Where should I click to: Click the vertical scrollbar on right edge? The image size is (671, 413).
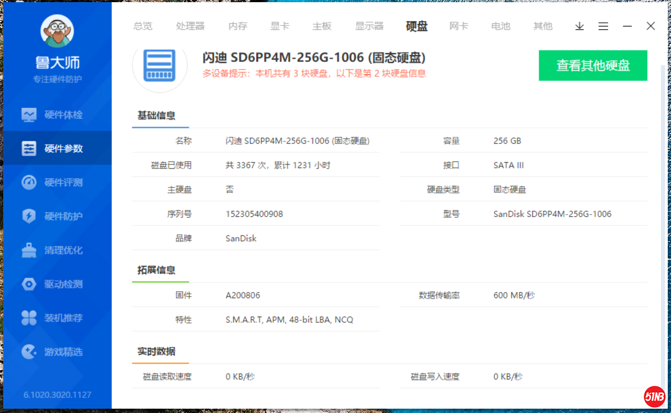[x=662, y=217]
